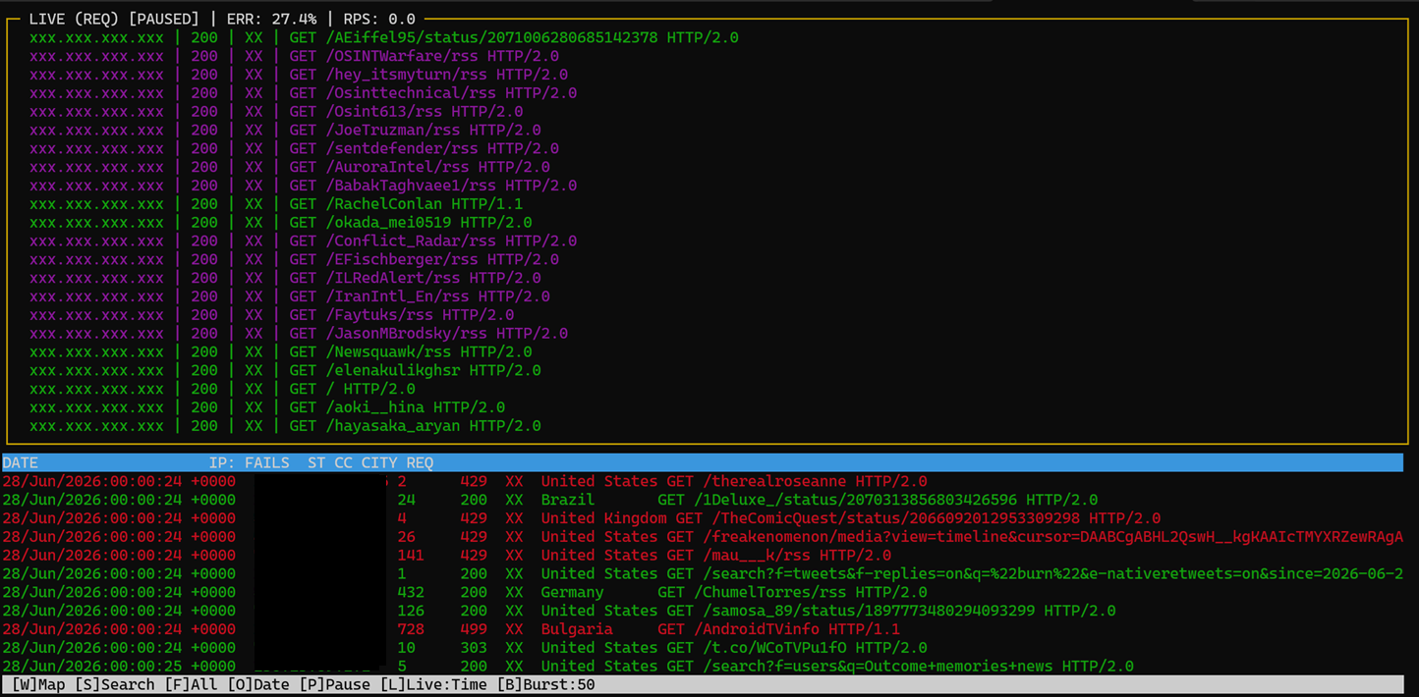Click the Brazil /1Deluxe_/status log row
This screenshot has height=697, width=1419.
pos(550,500)
